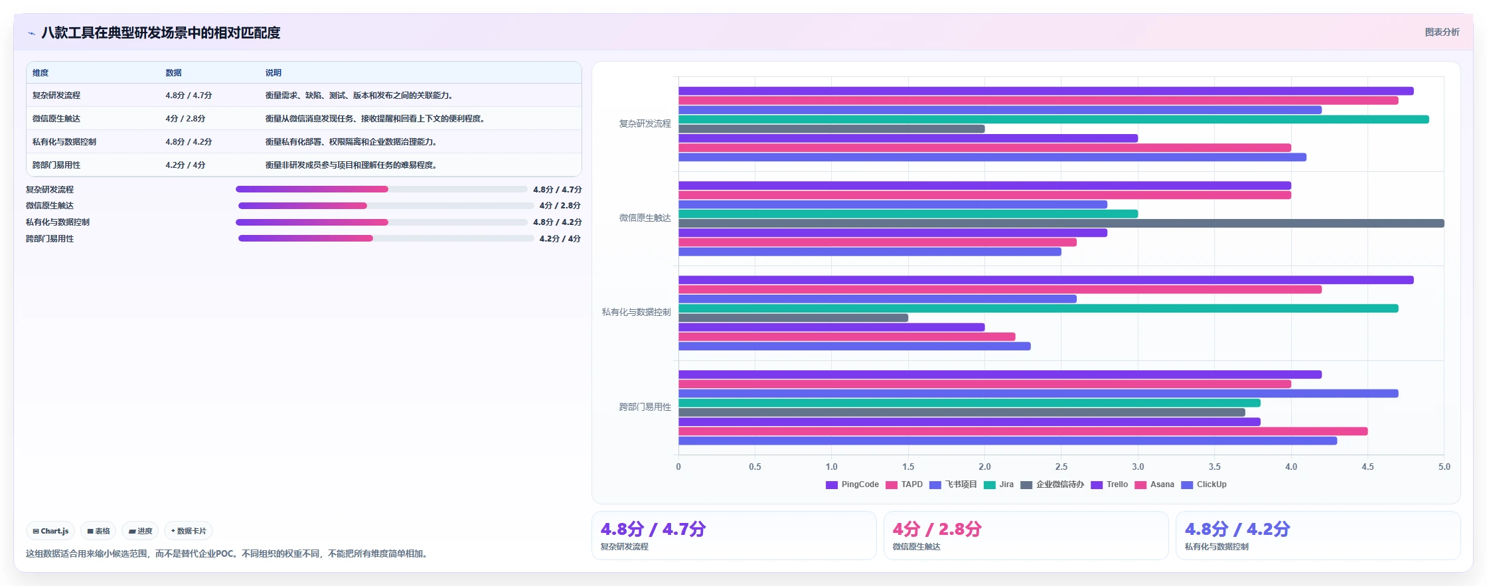Open the 复杂研发流程 data card showing 4.8分 / 4.7分
1487x586 pixels.
click(734, 536)
